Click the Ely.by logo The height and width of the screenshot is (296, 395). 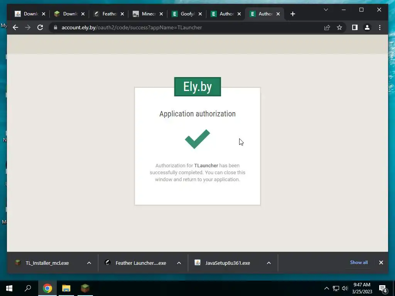pos(197,87)
